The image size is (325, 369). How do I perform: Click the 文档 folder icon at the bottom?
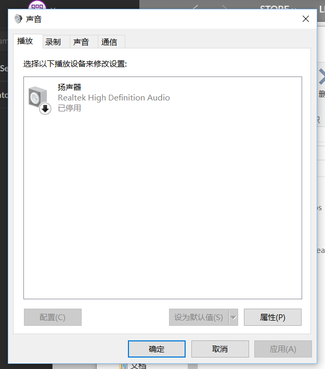point(124,366)
